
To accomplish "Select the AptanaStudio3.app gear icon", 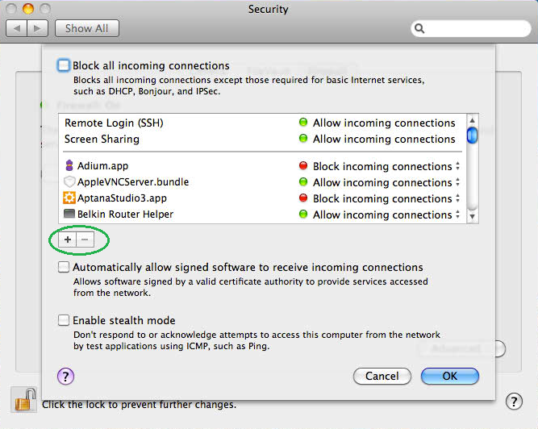I will click(69, 198).
